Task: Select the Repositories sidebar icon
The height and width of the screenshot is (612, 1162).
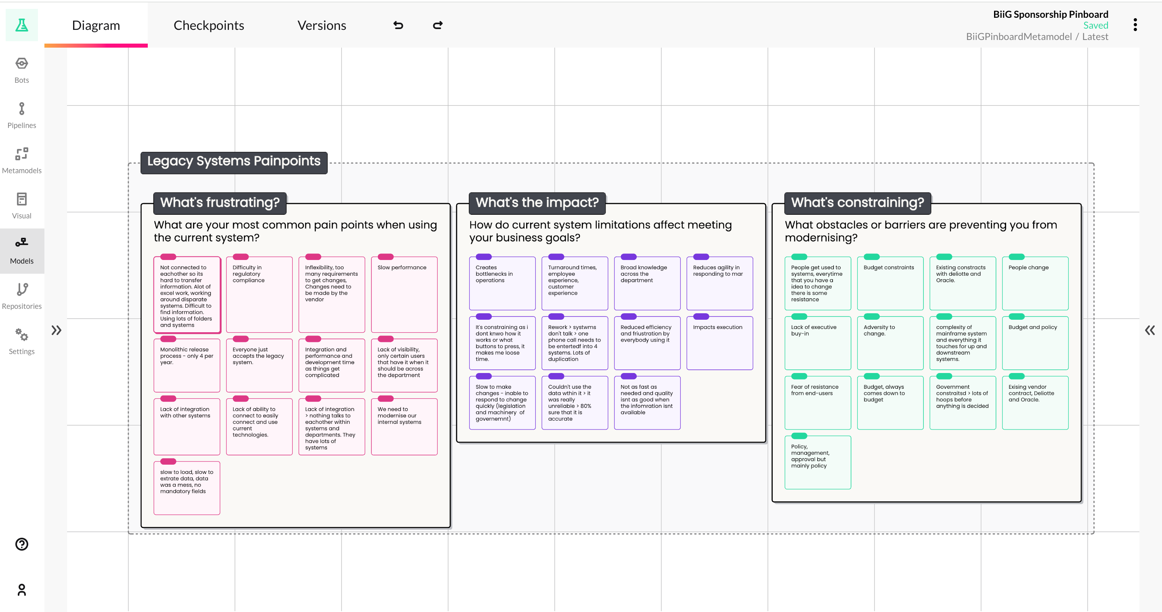Action: tap(22, 296)
